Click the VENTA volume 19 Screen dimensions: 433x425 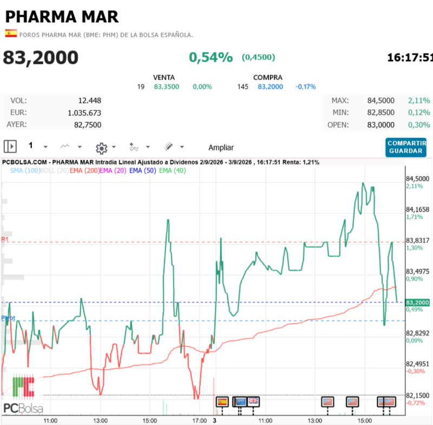point(141,87)
